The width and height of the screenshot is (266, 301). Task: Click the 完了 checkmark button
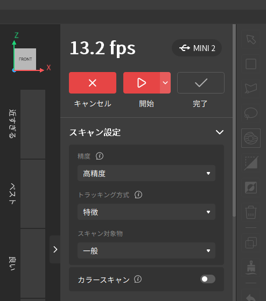point(201,83)
